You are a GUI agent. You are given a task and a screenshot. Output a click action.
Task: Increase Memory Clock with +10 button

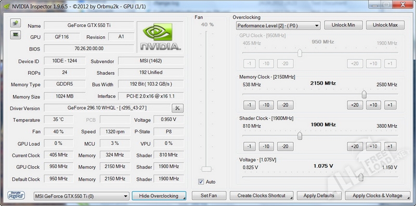click(373, 105)
